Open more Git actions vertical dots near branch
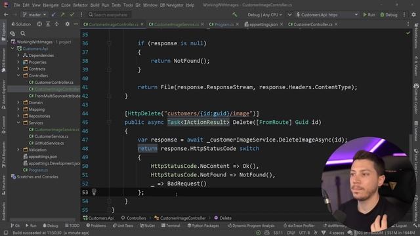Screen dimensions: 420x236 tap(81, 14)
